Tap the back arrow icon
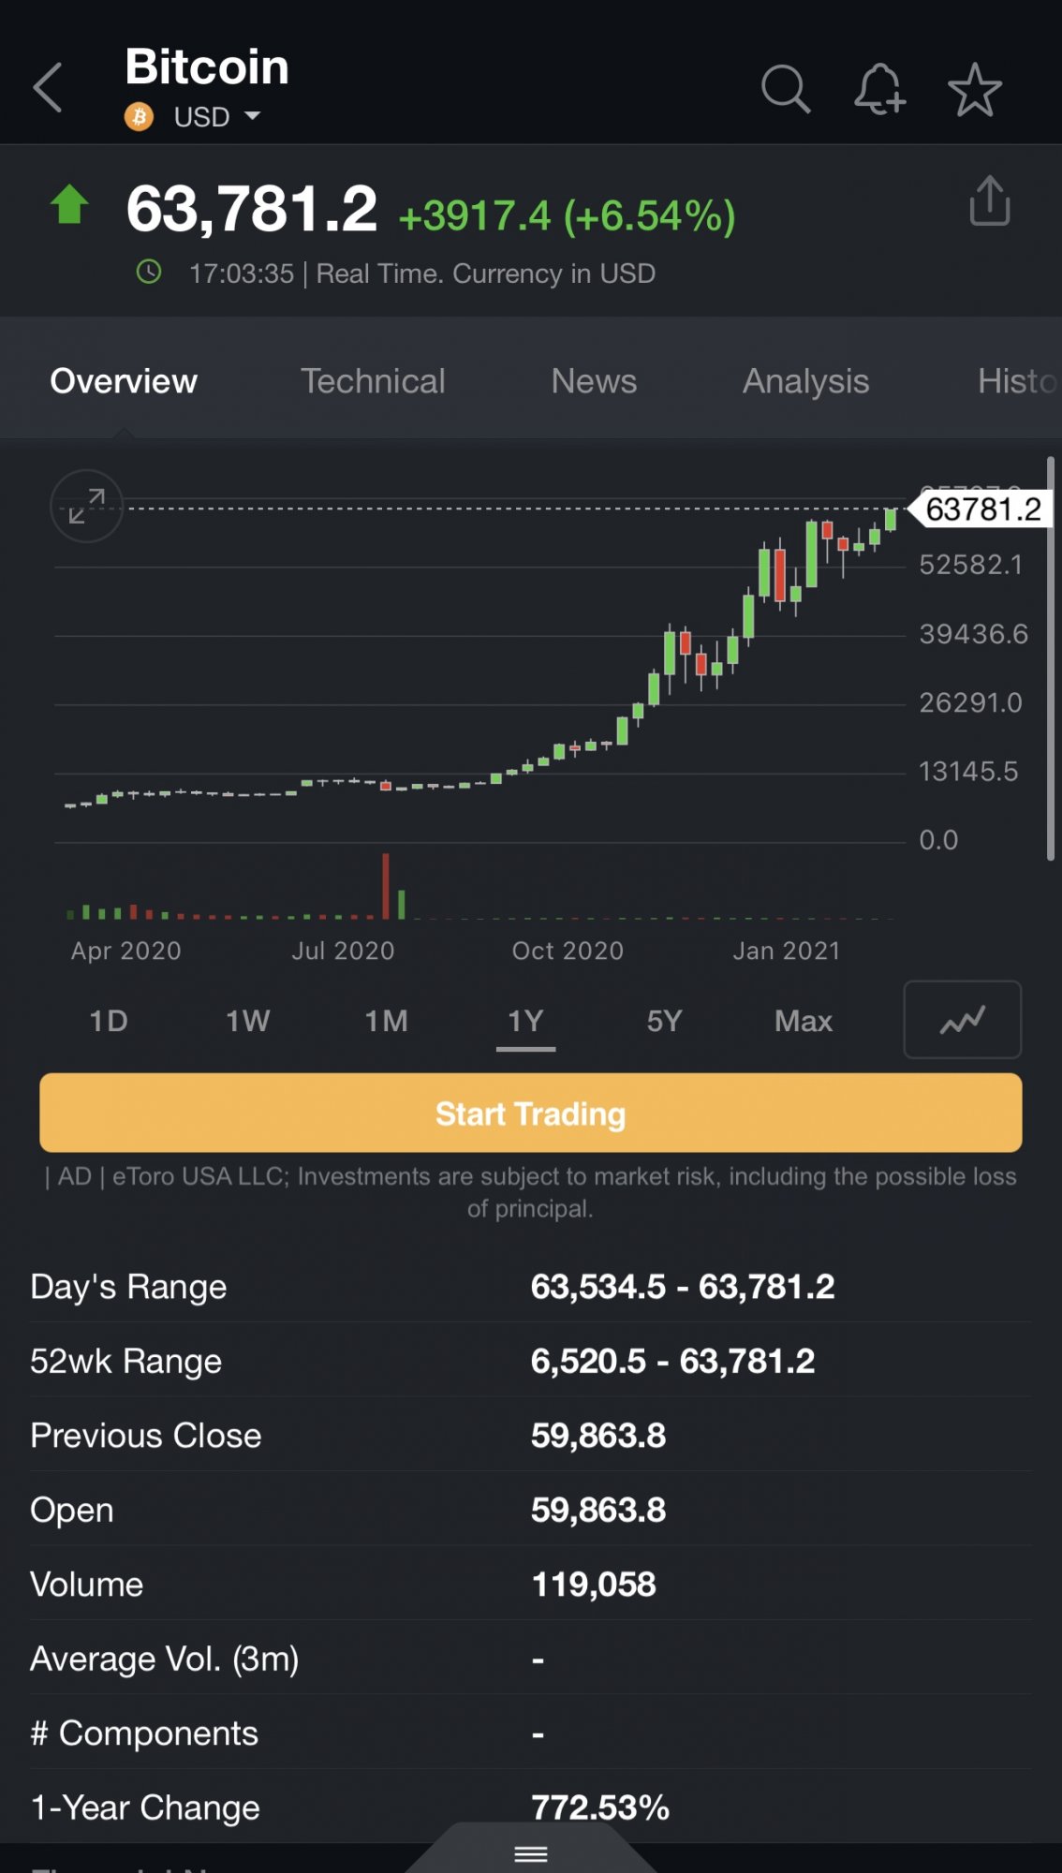Image resolution: width=1062 pixels, height=1873 pixels. pos(49,88)
